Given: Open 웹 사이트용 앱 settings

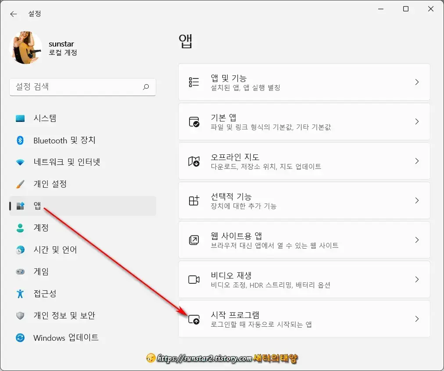Looking at the screenshot, I should coord(416,240).
